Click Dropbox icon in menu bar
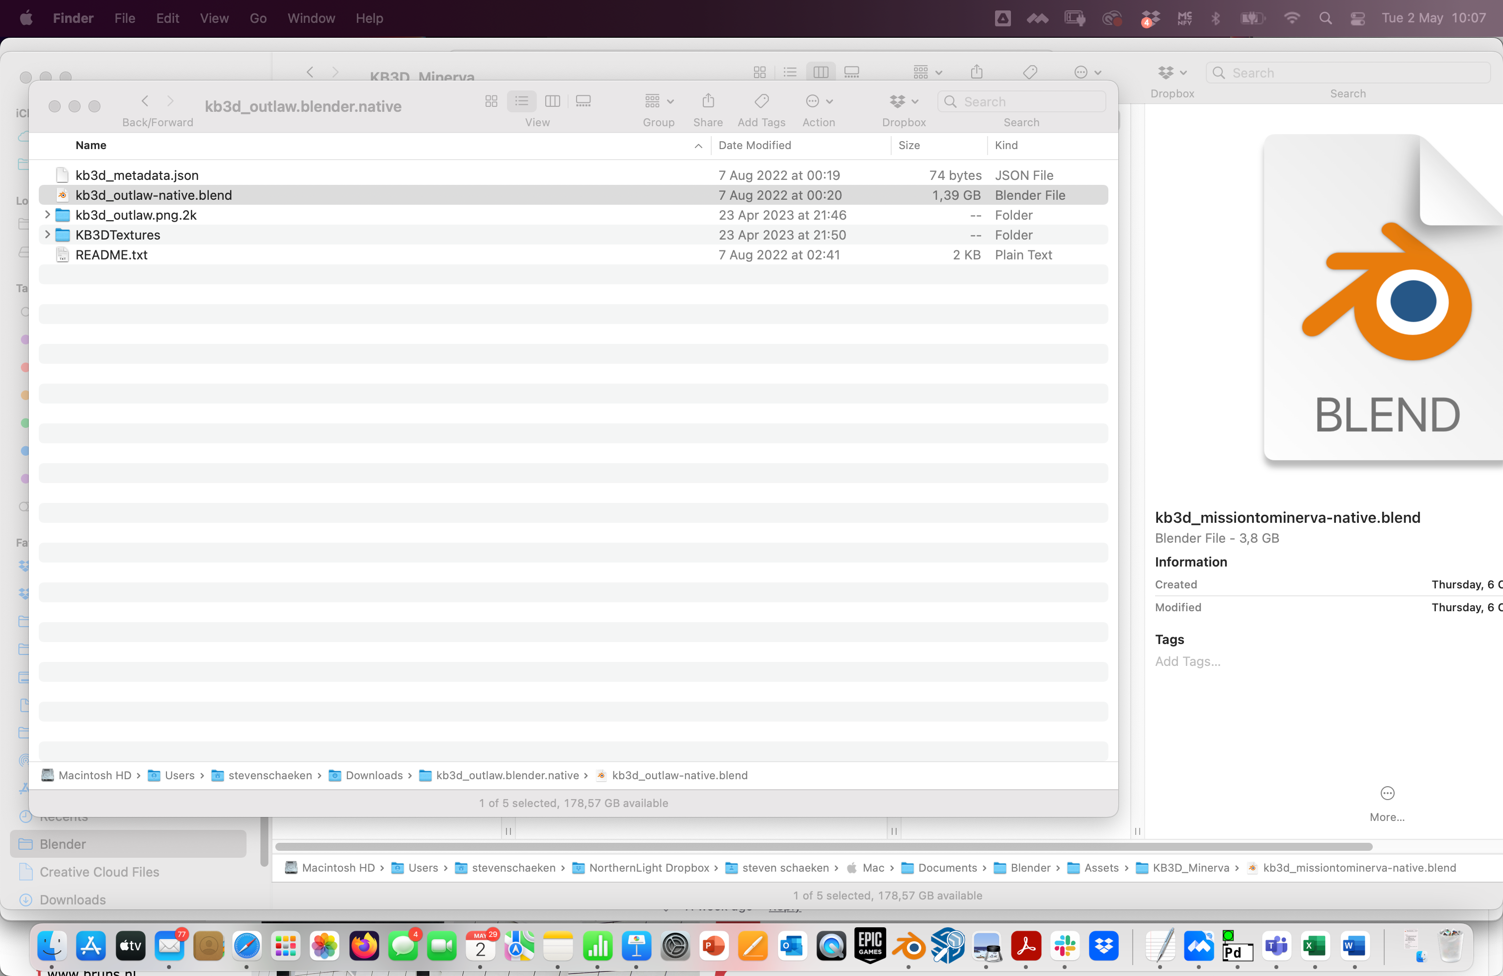Screen dimensions: 1503x976 click(x=1150, y=18)
